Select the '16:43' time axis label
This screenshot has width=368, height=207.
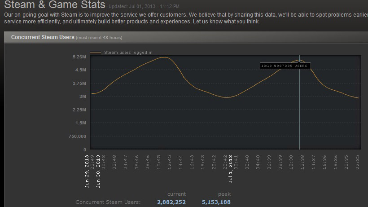(192, 162)
